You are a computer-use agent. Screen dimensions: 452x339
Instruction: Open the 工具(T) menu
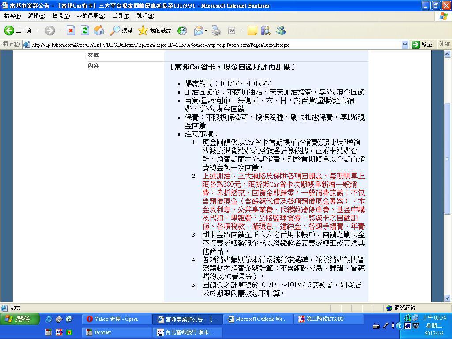tap(121, 16)
